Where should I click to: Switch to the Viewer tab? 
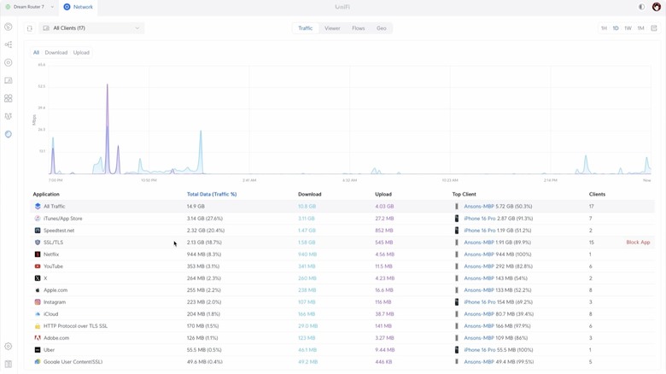point(332,28)
